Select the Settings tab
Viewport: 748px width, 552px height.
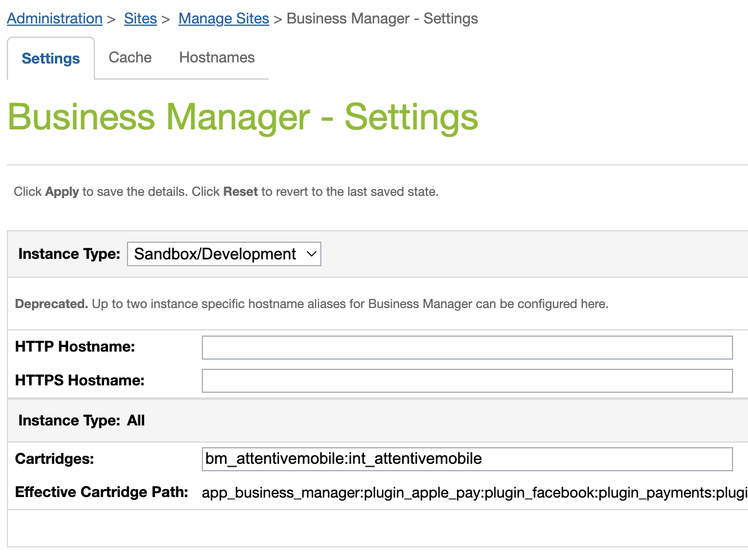[x=50, y=58]
